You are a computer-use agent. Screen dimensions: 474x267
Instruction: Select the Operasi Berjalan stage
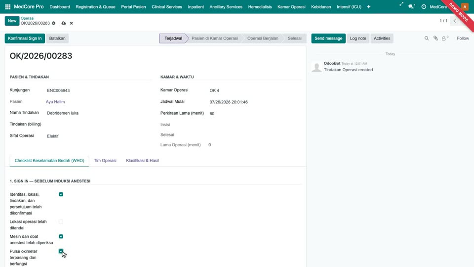(263, 38)
